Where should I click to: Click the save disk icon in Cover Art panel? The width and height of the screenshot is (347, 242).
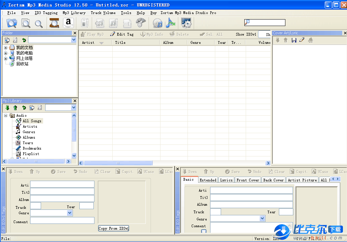(x=294, y=40)
